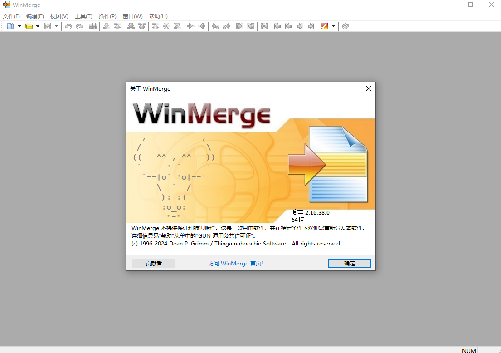Follow the 访问 WinMerge 首页! link
The height and width of the screenshot is (353, 501).
tap(237, 264)
